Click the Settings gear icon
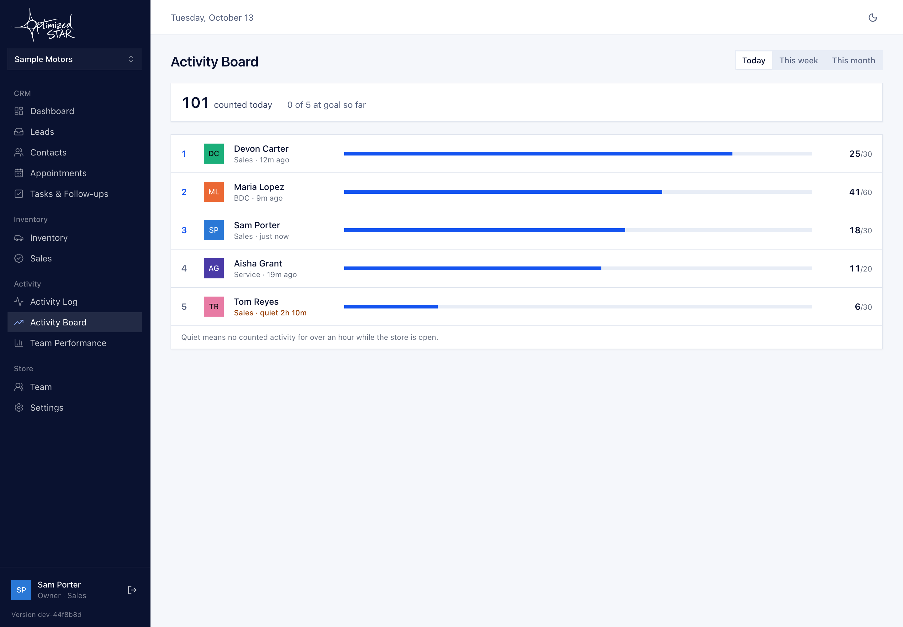The width and height of the screenshot is (903, 627). pos(19,407)
